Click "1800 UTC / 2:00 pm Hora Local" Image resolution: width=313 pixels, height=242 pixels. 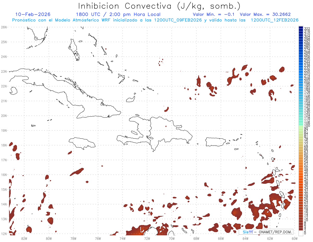click(118, 14)
